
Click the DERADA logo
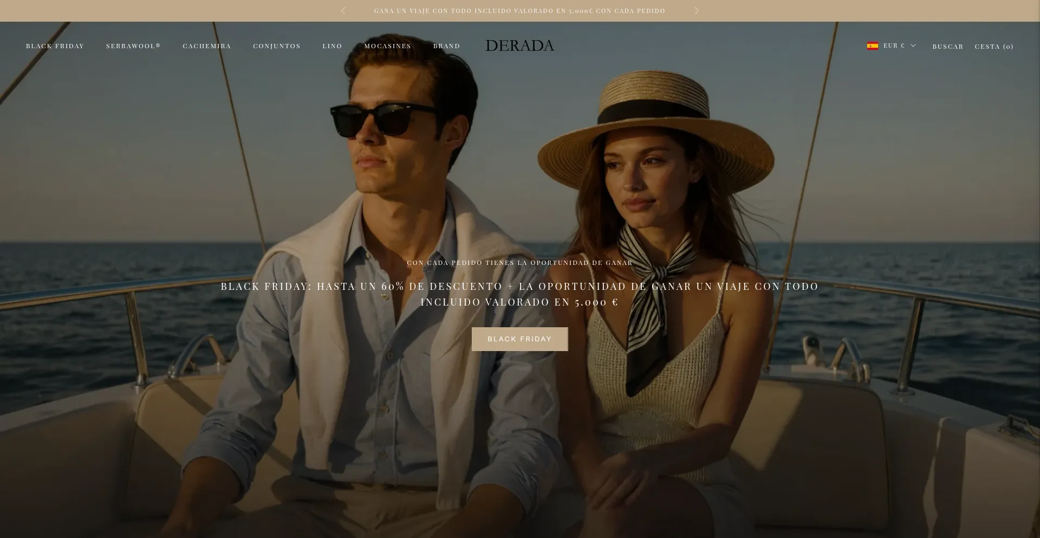pos(519,46)
